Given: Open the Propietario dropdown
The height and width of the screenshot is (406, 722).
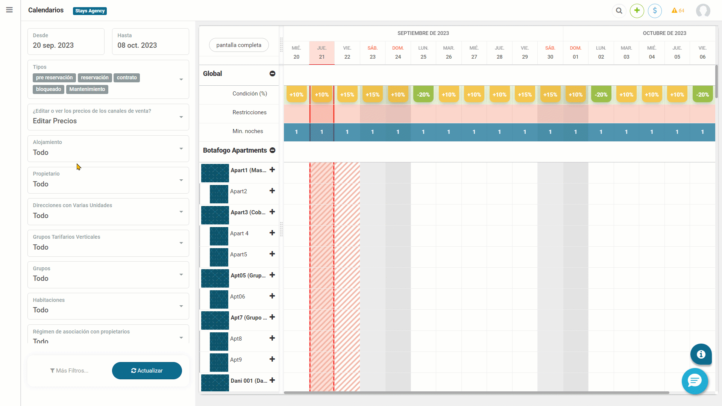Looking at the screenshot, I should (x=108, y=180).
